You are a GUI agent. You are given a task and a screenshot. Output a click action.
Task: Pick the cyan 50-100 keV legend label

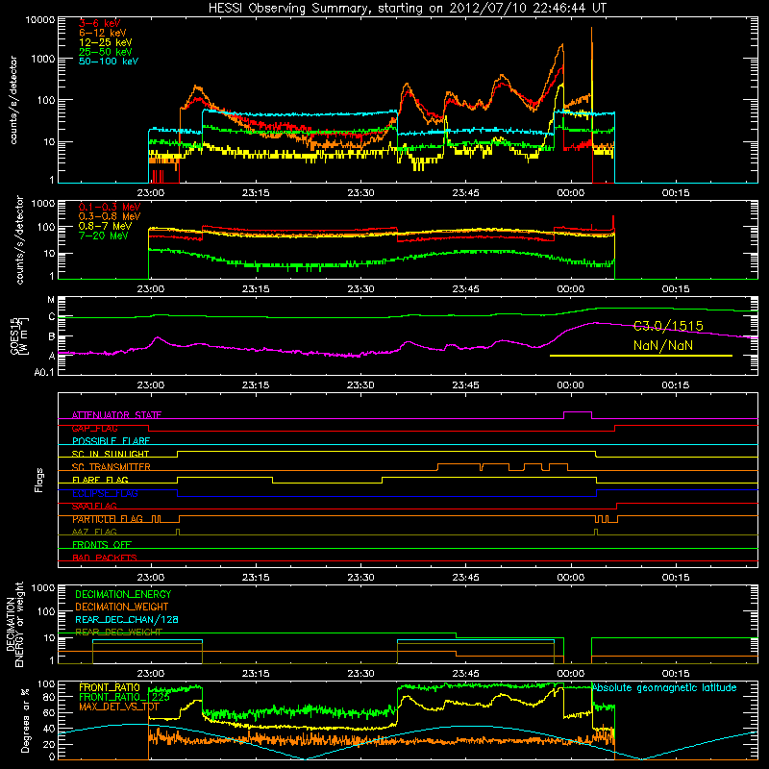coord(108,62)
